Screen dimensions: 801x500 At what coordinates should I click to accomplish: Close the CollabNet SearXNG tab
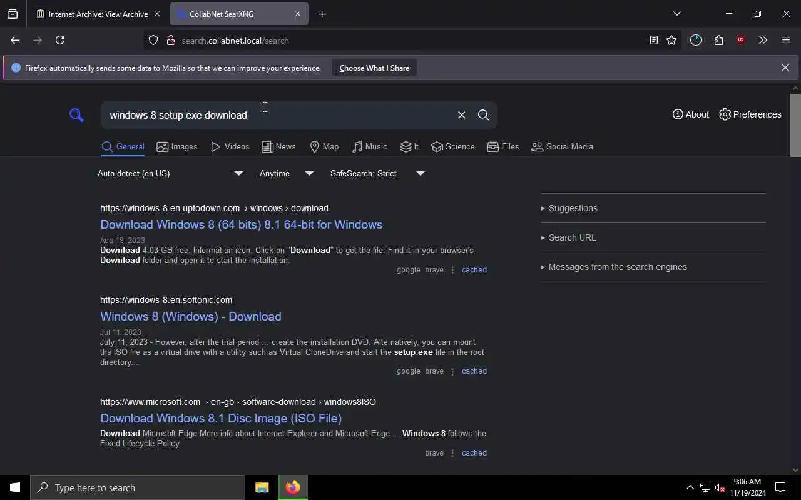tap(298, 14)
